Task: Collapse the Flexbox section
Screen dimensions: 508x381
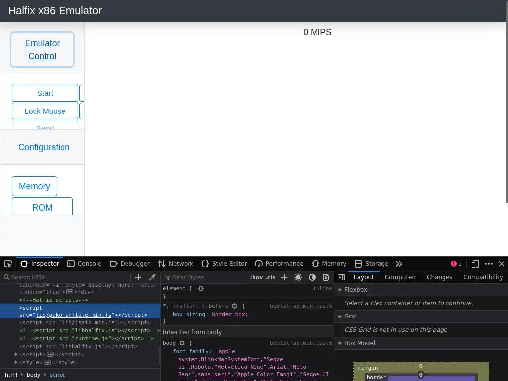Action: point(340,290)
